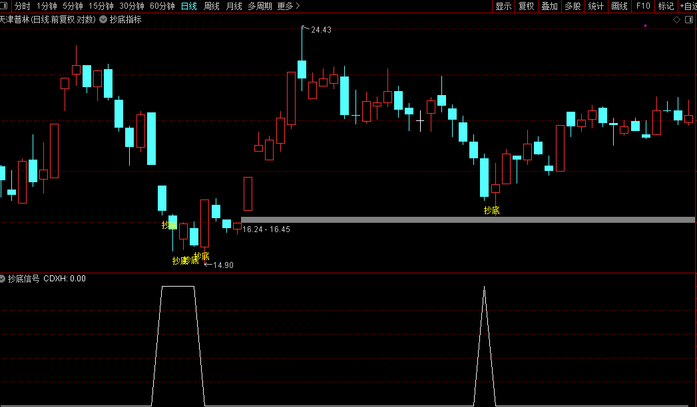Image resolution: width=697 pixels, height=407 pixels.
Task: Select the 15分钟 period tab
Action: 101,6
